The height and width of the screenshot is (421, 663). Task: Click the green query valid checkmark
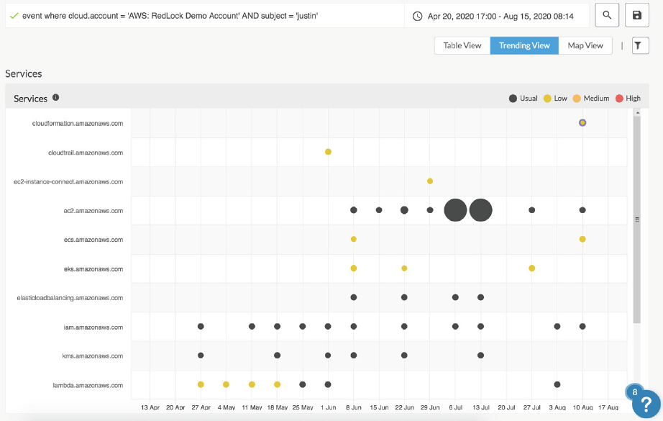(x=14, y=15)
